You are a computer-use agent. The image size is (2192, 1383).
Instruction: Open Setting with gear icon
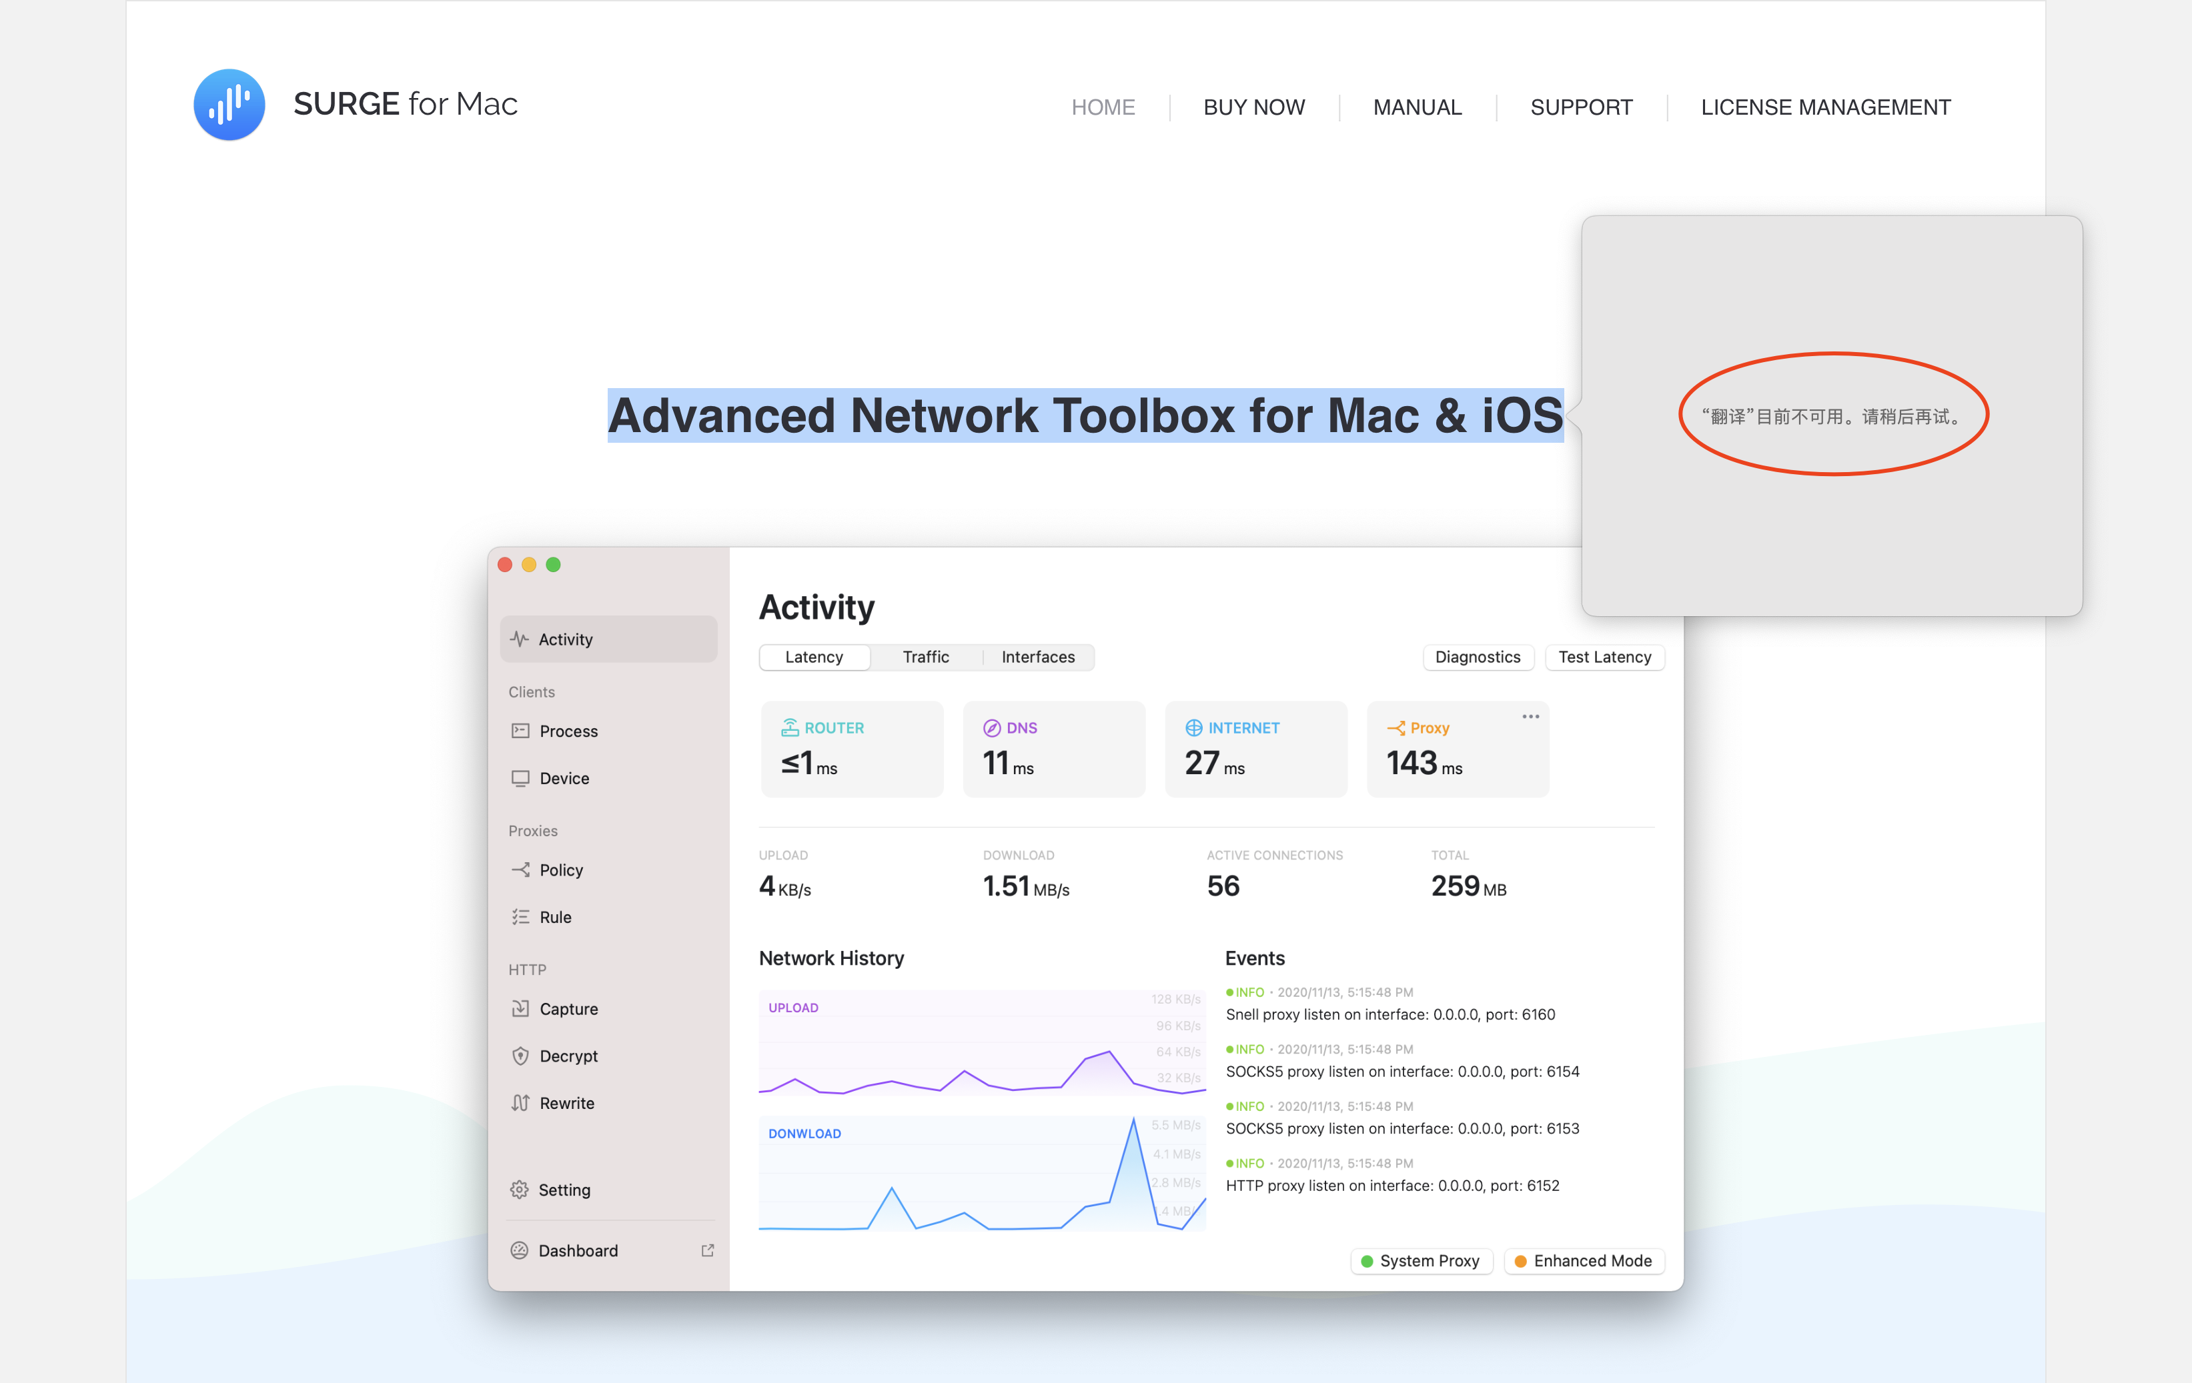(x=562, y=1189)
